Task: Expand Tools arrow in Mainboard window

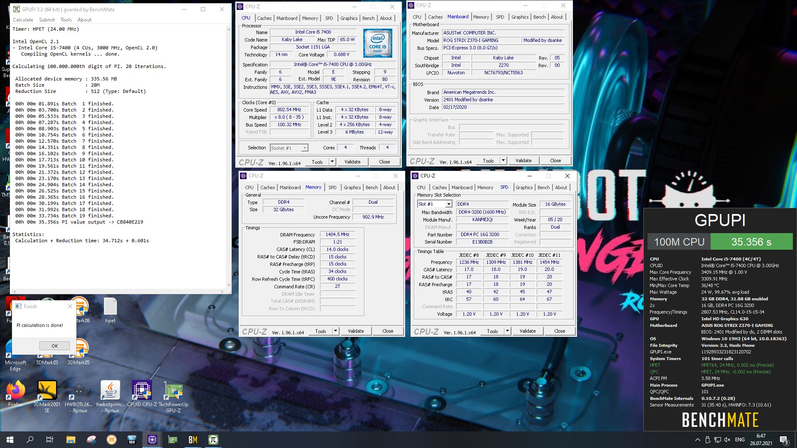Action: click(503, 161)
